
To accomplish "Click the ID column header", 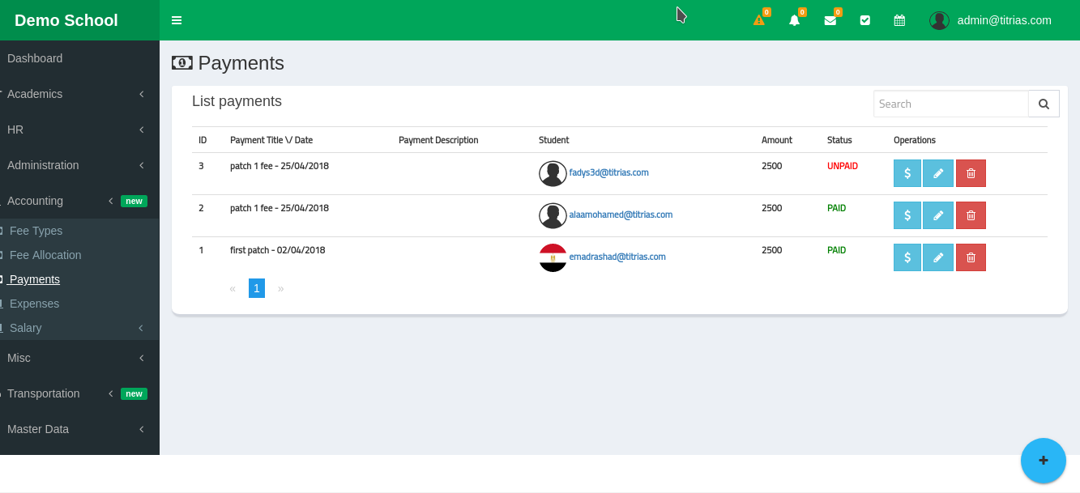I will [x=203, y=140].
